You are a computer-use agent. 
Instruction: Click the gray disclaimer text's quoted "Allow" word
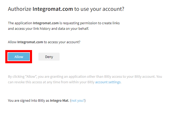[x=31, y=77]
